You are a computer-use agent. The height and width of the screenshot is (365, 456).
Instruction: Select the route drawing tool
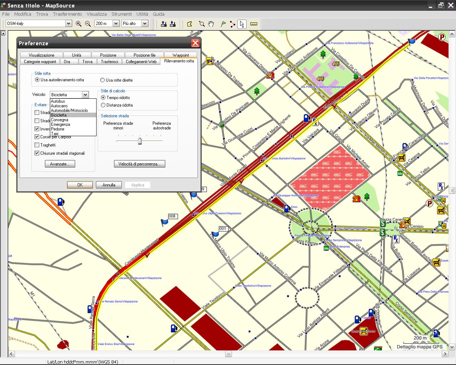point(232,24)
